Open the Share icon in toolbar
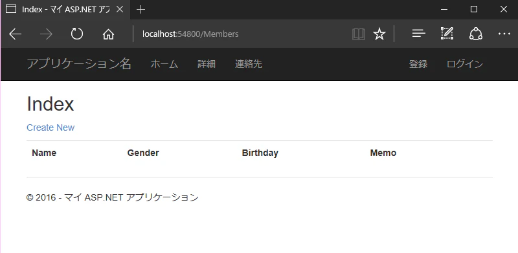518x253 pixels. [x=476, y=34]
